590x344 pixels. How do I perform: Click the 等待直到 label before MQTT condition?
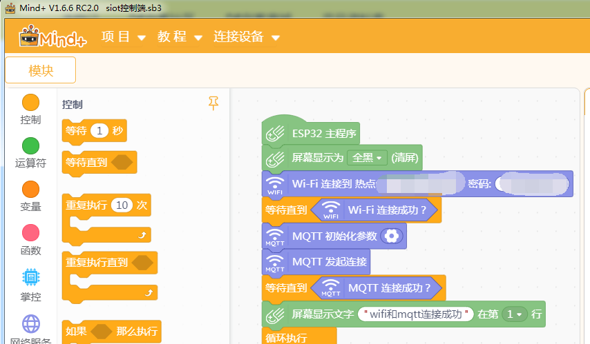click(x=286, y=288)
